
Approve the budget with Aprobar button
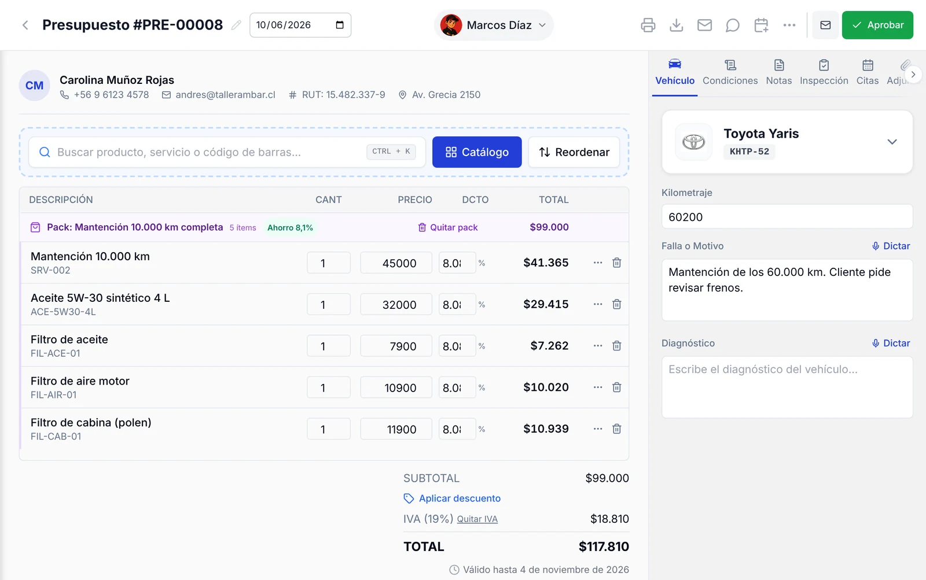pyautogui.click(x=877, y=25)
